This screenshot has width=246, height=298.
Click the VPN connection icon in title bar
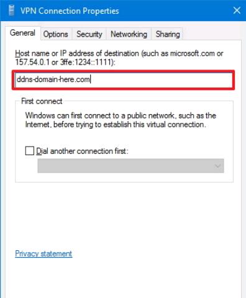point(12,11)
